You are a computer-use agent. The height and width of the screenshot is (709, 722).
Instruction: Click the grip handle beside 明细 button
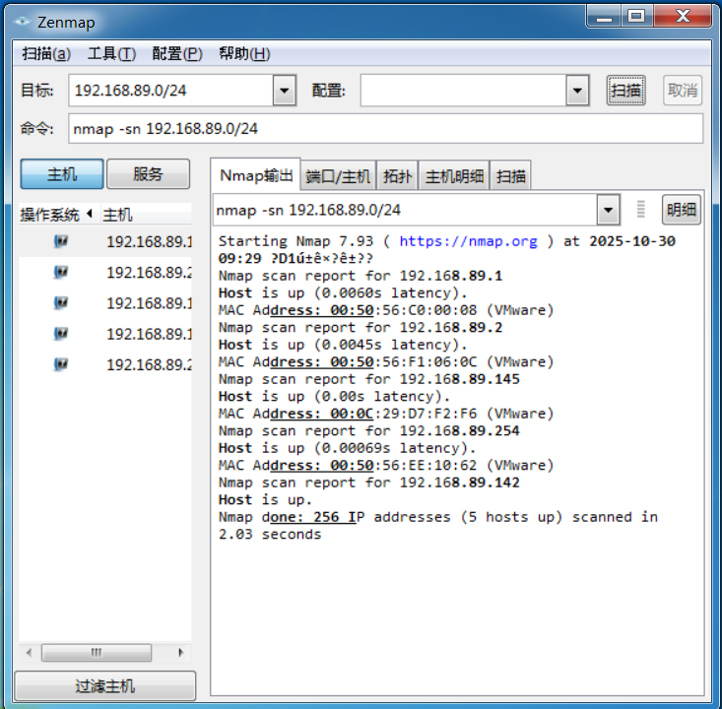640,210
